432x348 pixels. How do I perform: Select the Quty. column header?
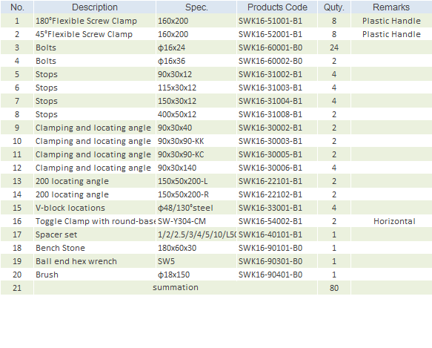[334, 7]
